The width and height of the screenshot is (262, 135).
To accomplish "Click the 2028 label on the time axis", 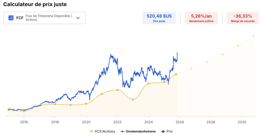I will [x=211, y=122].
